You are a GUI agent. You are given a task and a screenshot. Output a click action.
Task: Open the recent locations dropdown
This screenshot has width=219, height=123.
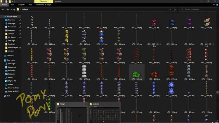click(x=11, y=10)
